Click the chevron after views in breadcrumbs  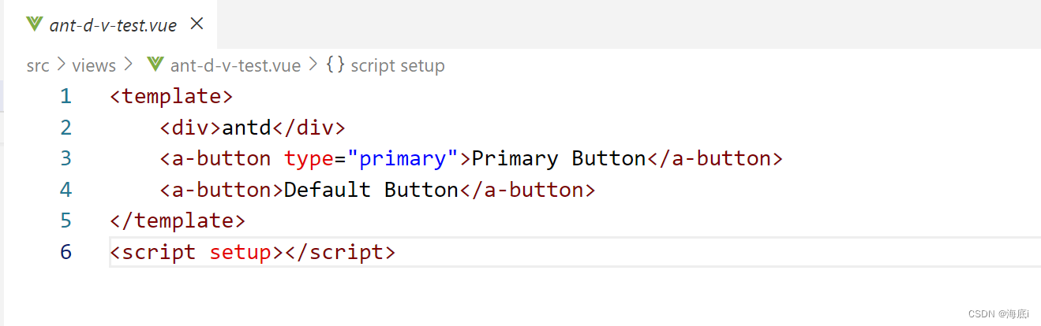[x=129, y=66]
